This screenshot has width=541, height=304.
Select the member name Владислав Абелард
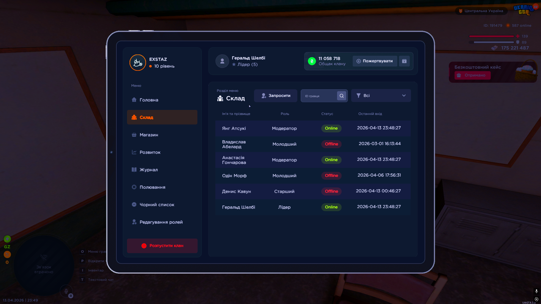click(x=234, y=144)
